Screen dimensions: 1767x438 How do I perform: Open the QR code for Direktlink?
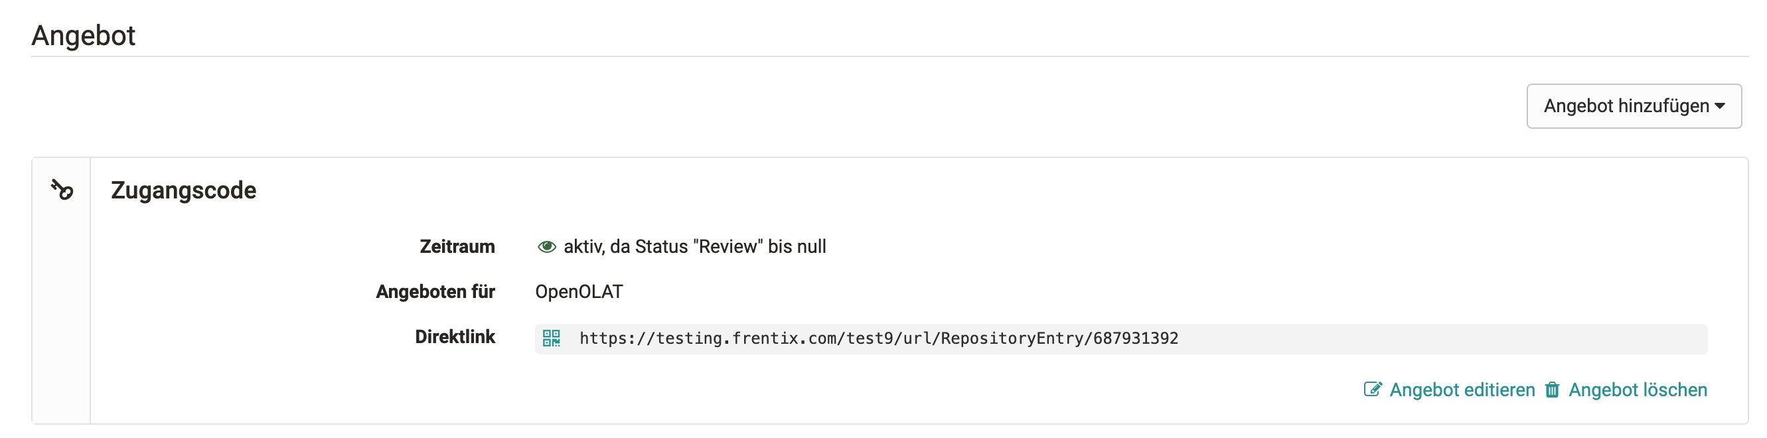coord(552,338)
